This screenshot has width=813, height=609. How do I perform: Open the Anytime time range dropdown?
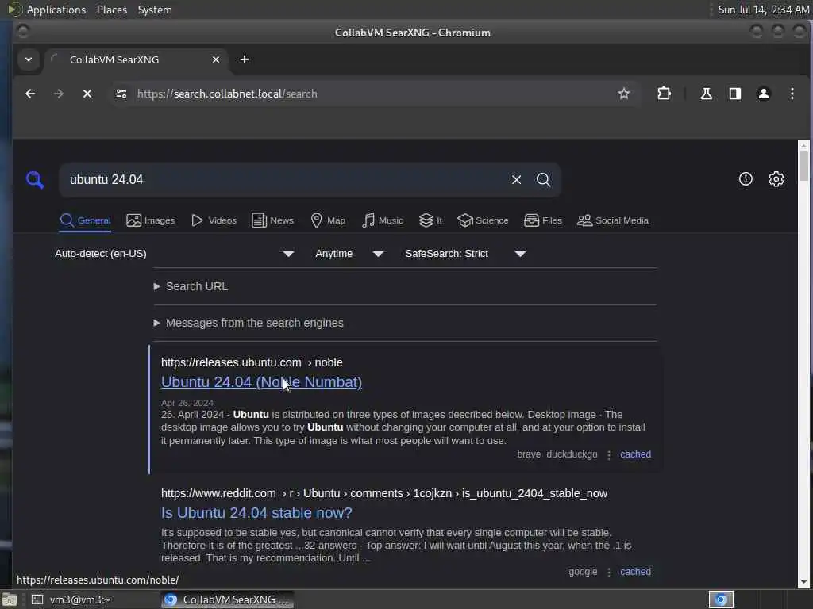click(349, 254)
